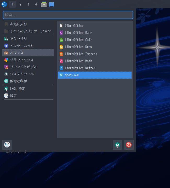Image resolution: width=170 pixels, height=188 pixels.
Task: Click the LibreOffice white document icon
Action: point(61,26)
